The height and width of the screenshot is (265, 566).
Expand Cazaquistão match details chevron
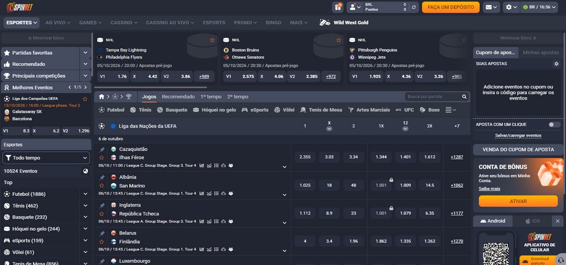click(x=284, y=167)
